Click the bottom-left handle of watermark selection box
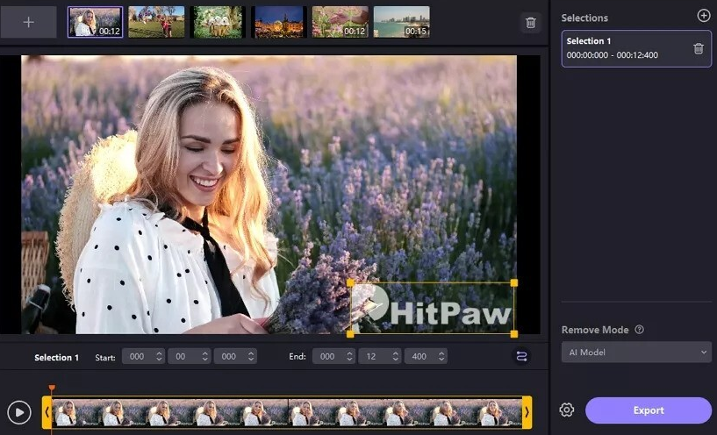This screenshot has width=717, height=435. [350, 334]
